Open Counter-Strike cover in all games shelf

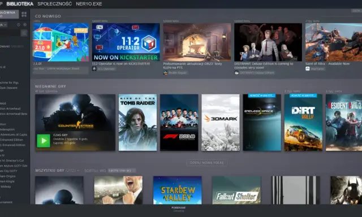(x=59, y=190)
